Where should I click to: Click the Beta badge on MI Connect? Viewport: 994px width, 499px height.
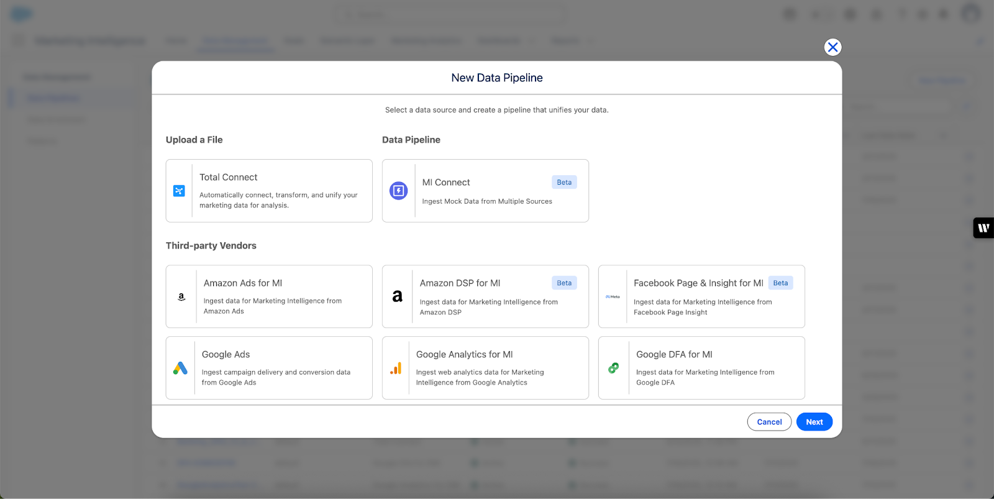click(564, 182)
